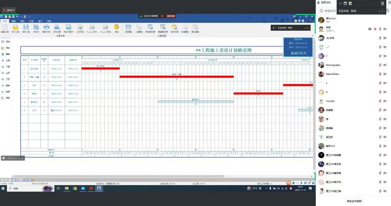Open the 文件 ribbon tab

pyautogui.click(x=4, y=21)
